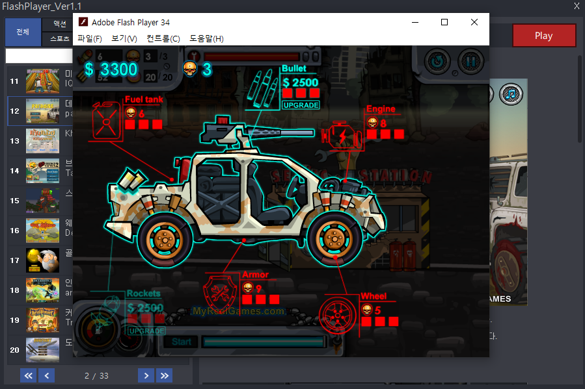The width and height of the screenshot is (585, 389).
Task: Click the Fuel tank jerrycan icon
Action: pyautogui.click(x=106, y=121)
